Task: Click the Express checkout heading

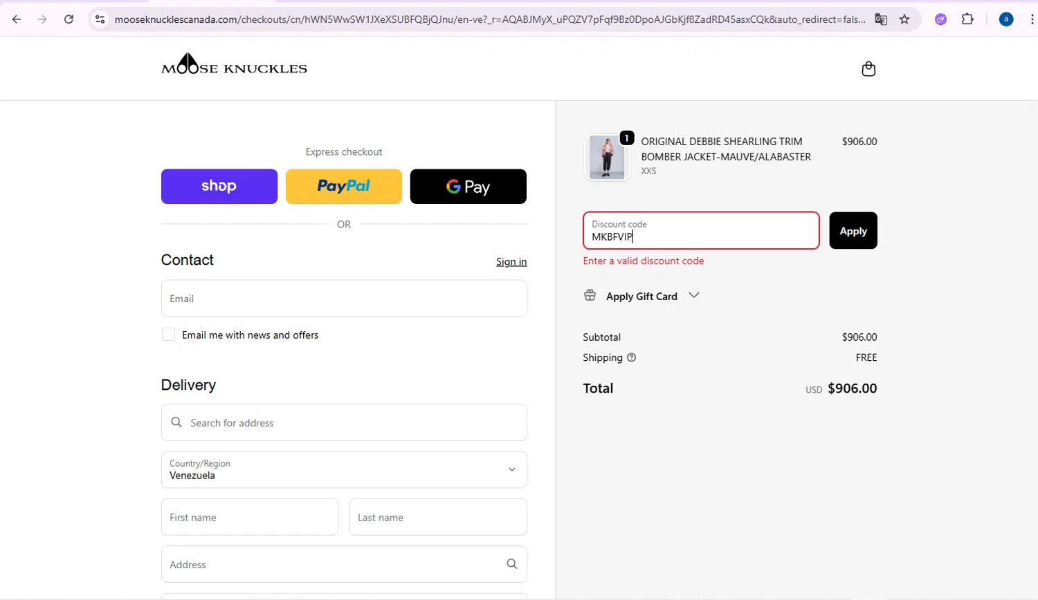Action: pyautogui.click(x=344, y=152)
